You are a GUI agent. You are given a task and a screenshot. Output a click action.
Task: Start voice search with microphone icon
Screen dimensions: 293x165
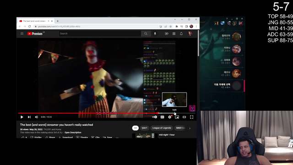coord(155,33)
